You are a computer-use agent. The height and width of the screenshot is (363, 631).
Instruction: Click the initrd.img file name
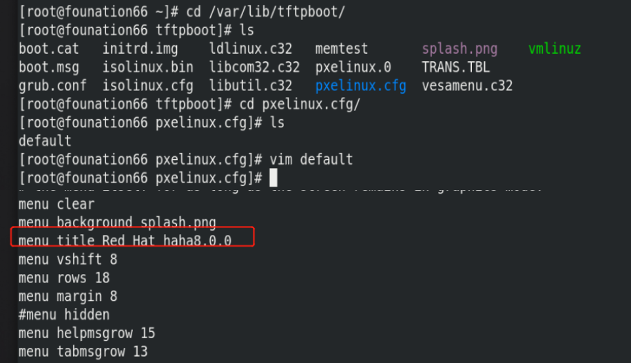click(x=140, y=49)
